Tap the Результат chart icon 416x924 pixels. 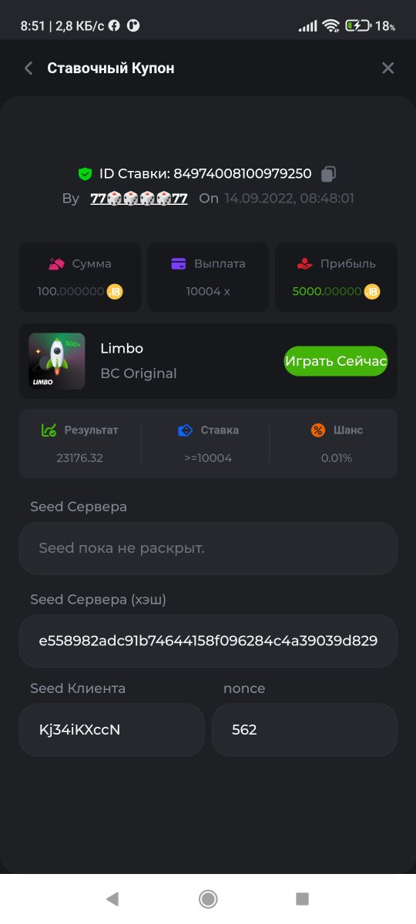(49, 430)
